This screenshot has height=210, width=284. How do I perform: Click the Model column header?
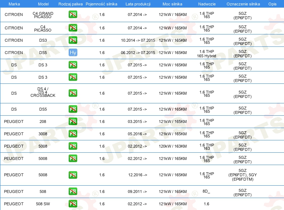[x=43, y=4]
